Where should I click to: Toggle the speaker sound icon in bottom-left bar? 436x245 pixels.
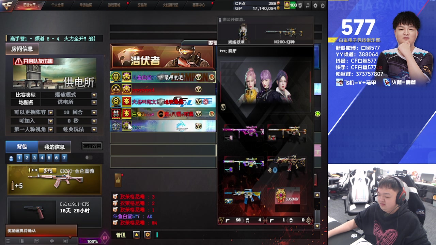[66, 241]
